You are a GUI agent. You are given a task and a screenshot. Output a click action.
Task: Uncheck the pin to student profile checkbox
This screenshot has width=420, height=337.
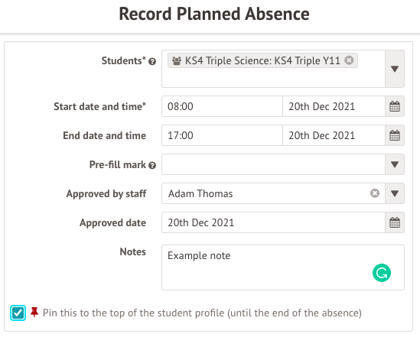point(18,313)
